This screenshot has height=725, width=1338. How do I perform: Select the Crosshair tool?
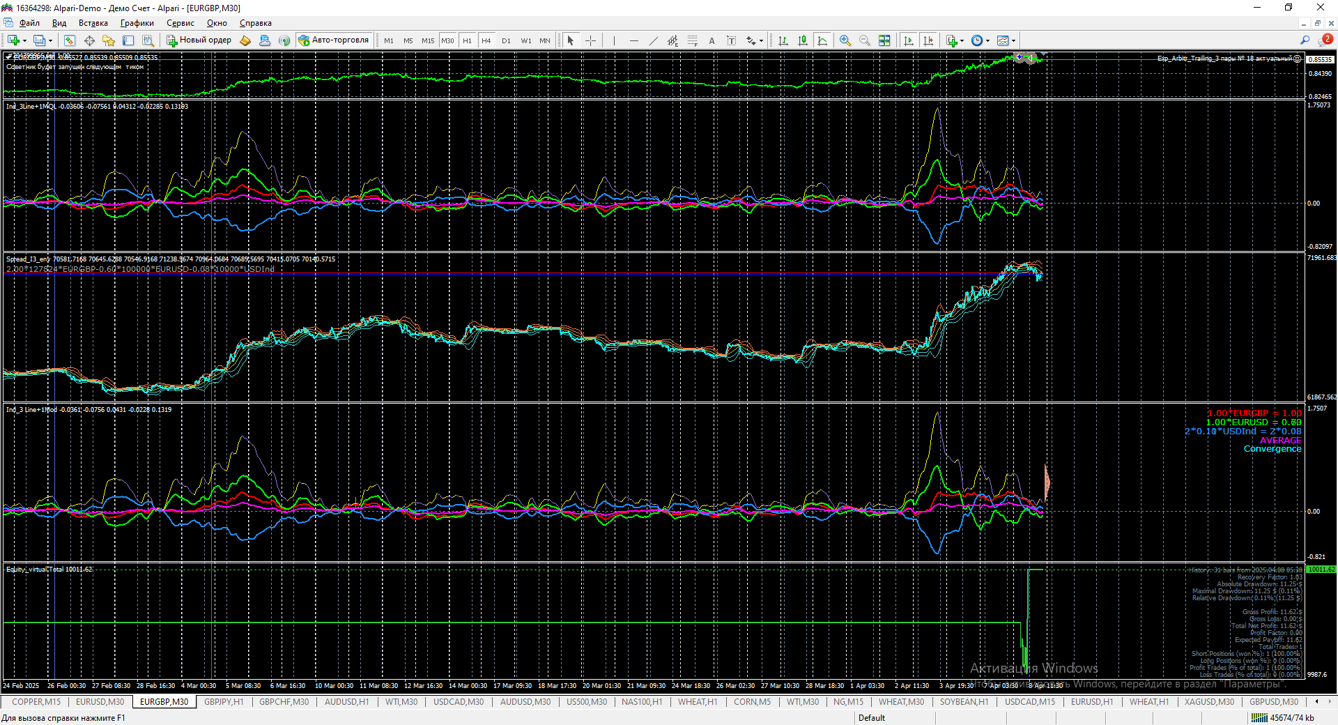coord(590,40)
